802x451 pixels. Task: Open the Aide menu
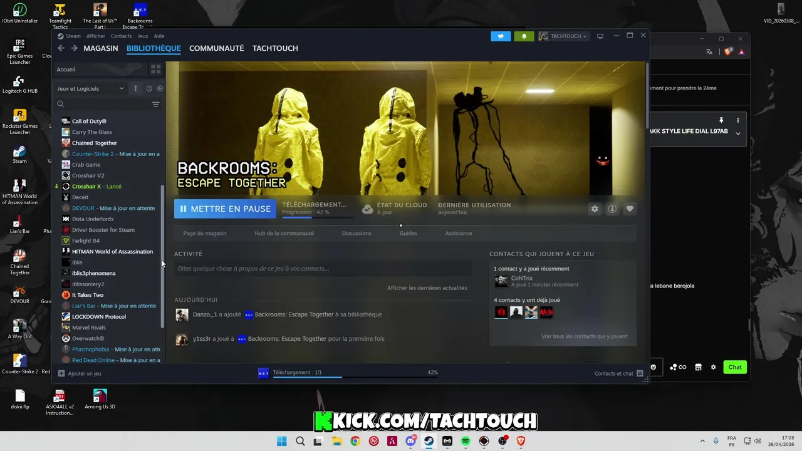point(159,36)
